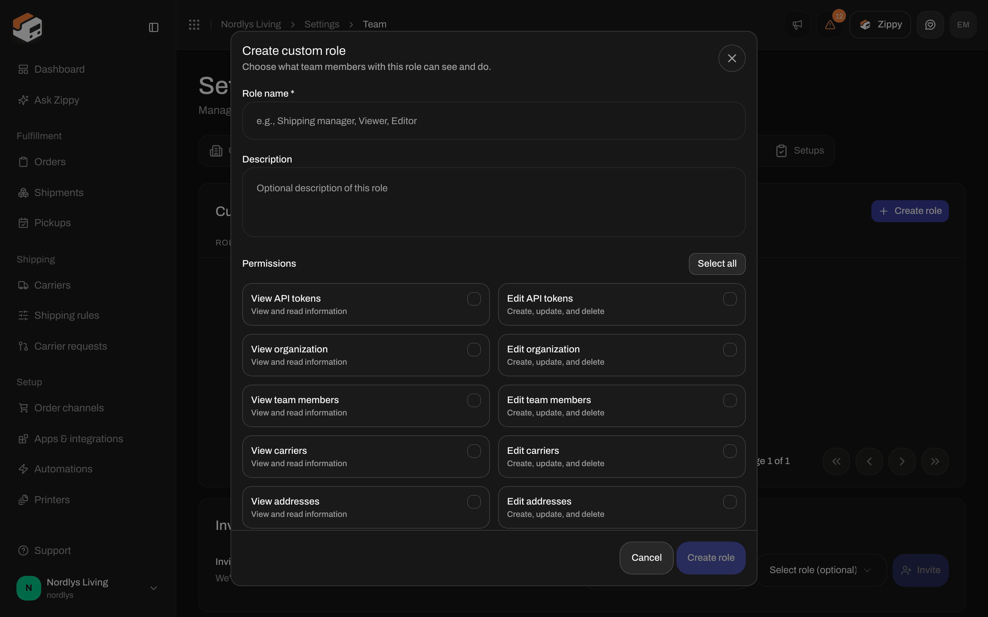
Task: Enable View carriers permission
Action: click(473, 451)
